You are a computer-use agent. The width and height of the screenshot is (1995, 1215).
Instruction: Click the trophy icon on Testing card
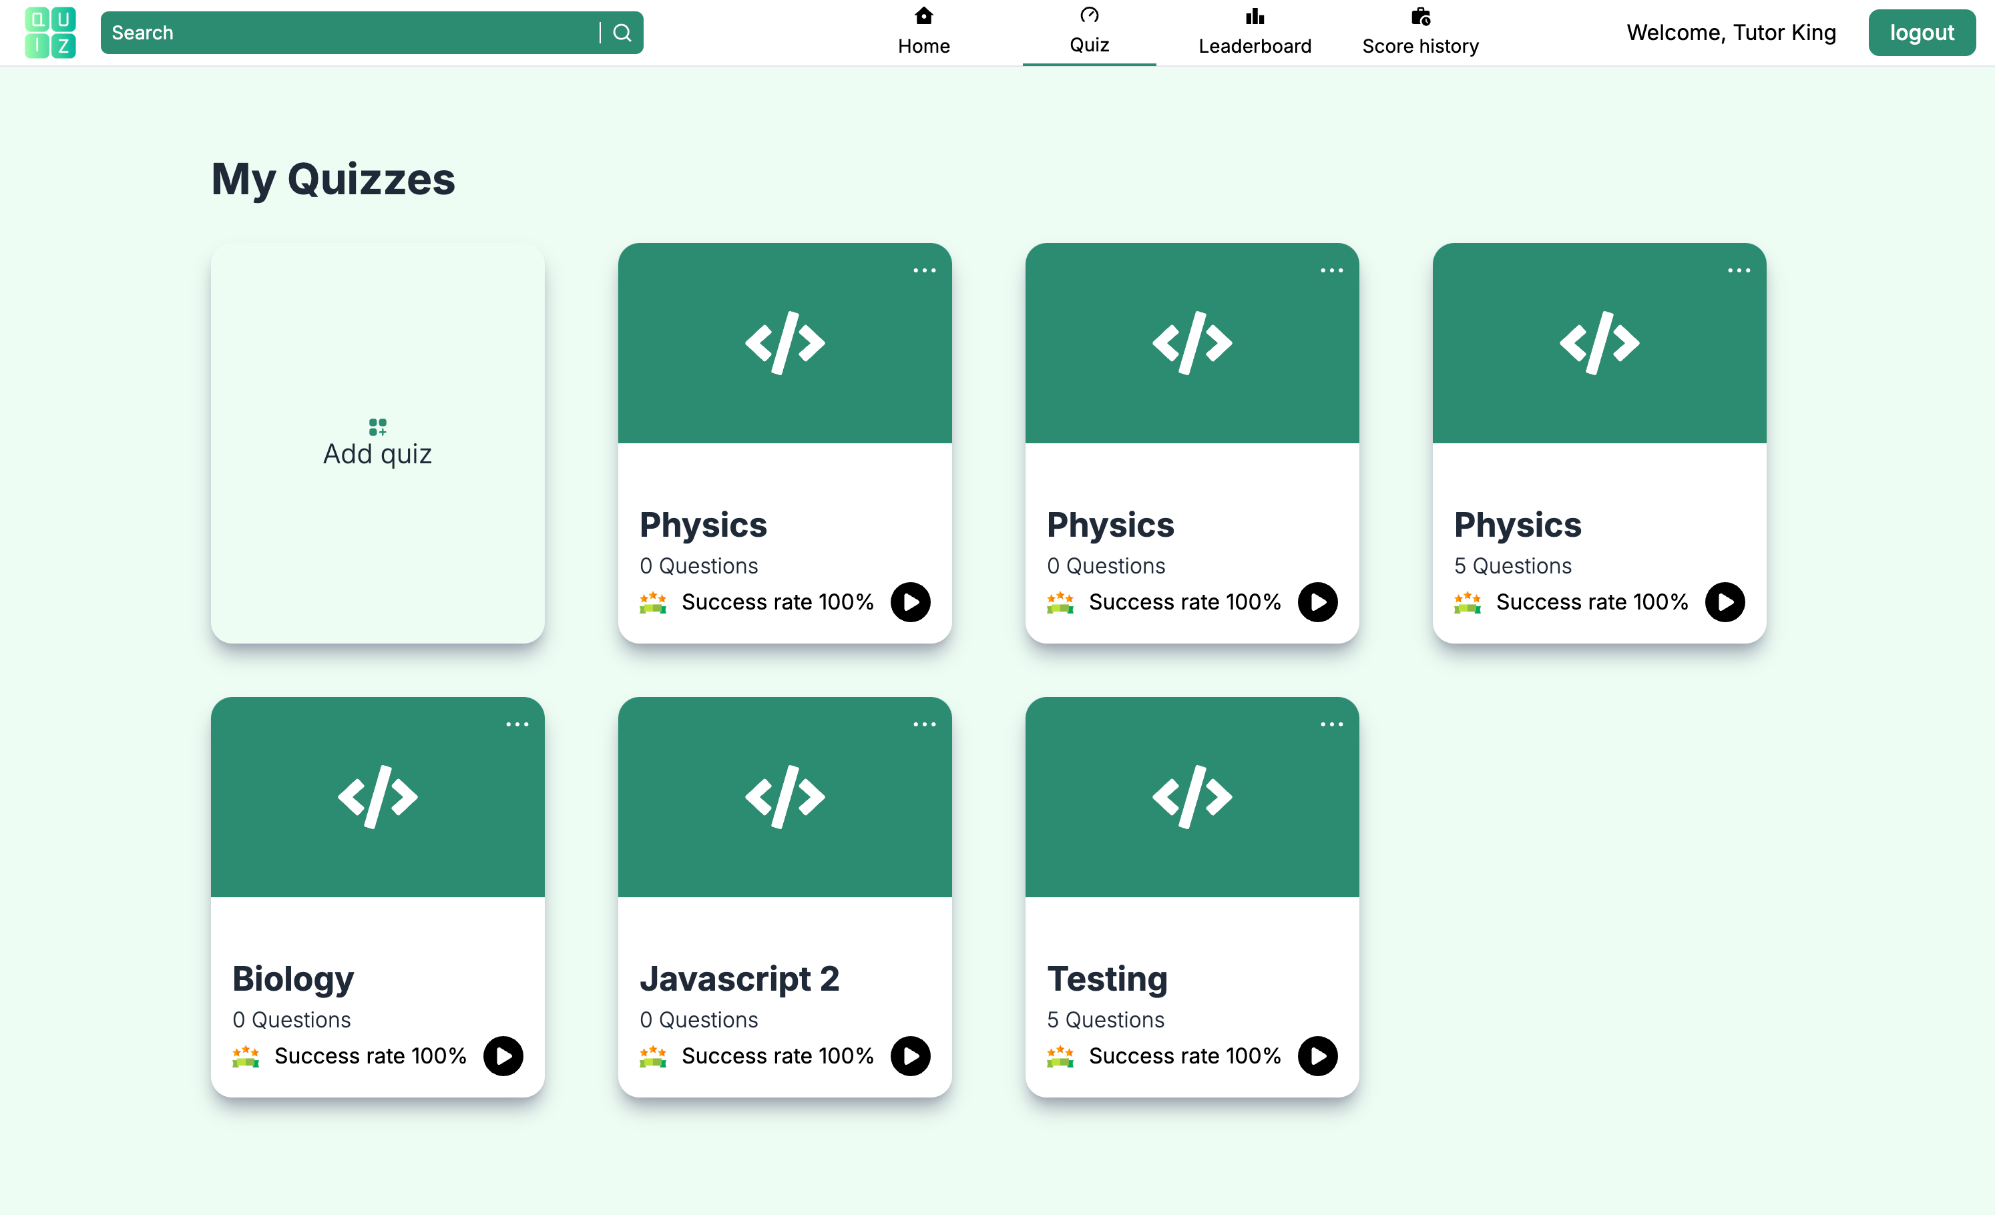[1060, 1055]
